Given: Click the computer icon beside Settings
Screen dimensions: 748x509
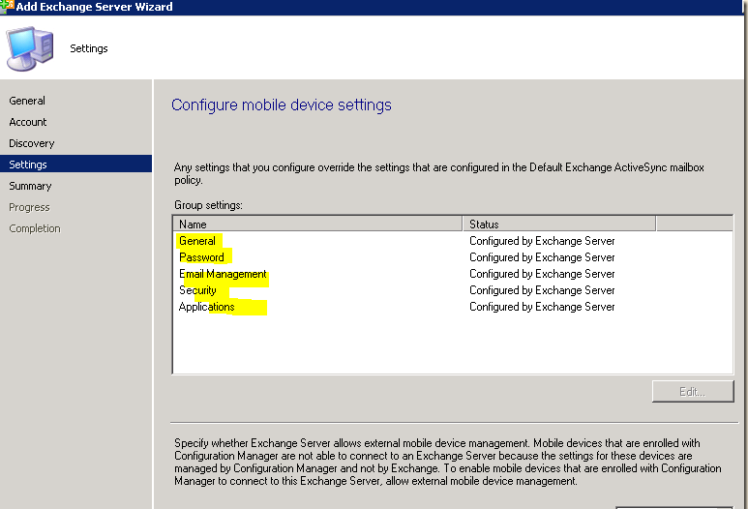Looking at the screenshot, I should click(x=30, y=48).
